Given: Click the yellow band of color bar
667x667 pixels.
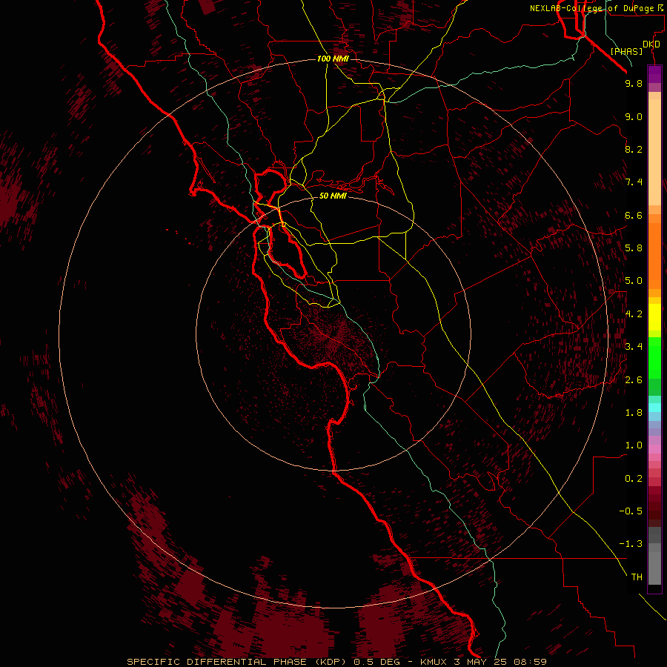Looking at the screenshot, I should tap(654, 317).
